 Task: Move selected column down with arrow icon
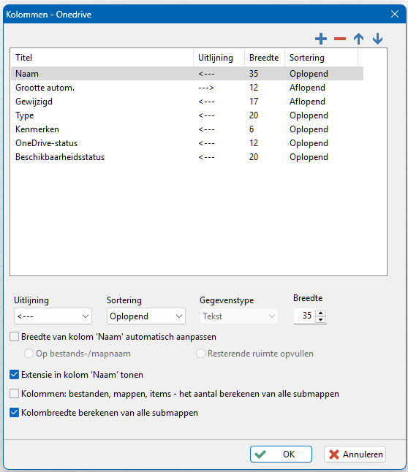[377, 39]
